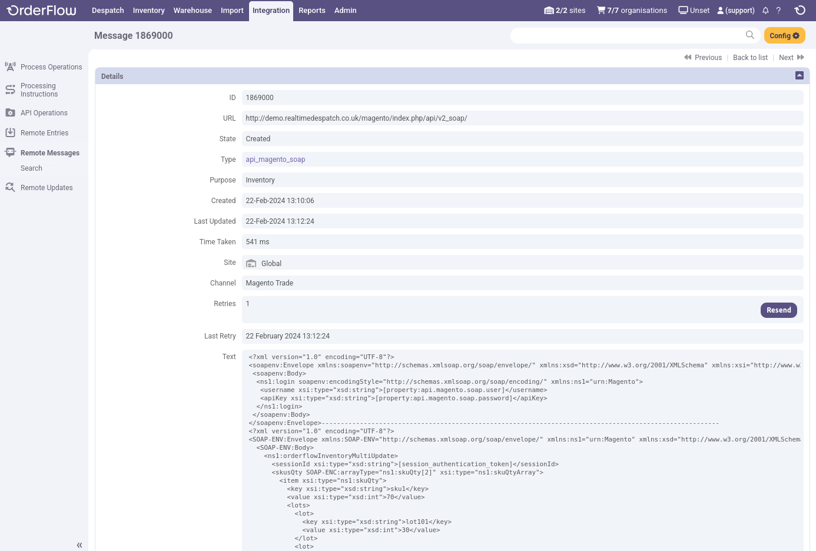Viewport: 816px width, 551px height.
Task: Open Remote Entries in the sidebar
Action: coord(44,133)
